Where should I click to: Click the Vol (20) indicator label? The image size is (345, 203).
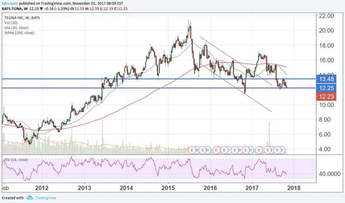[11, 23]
